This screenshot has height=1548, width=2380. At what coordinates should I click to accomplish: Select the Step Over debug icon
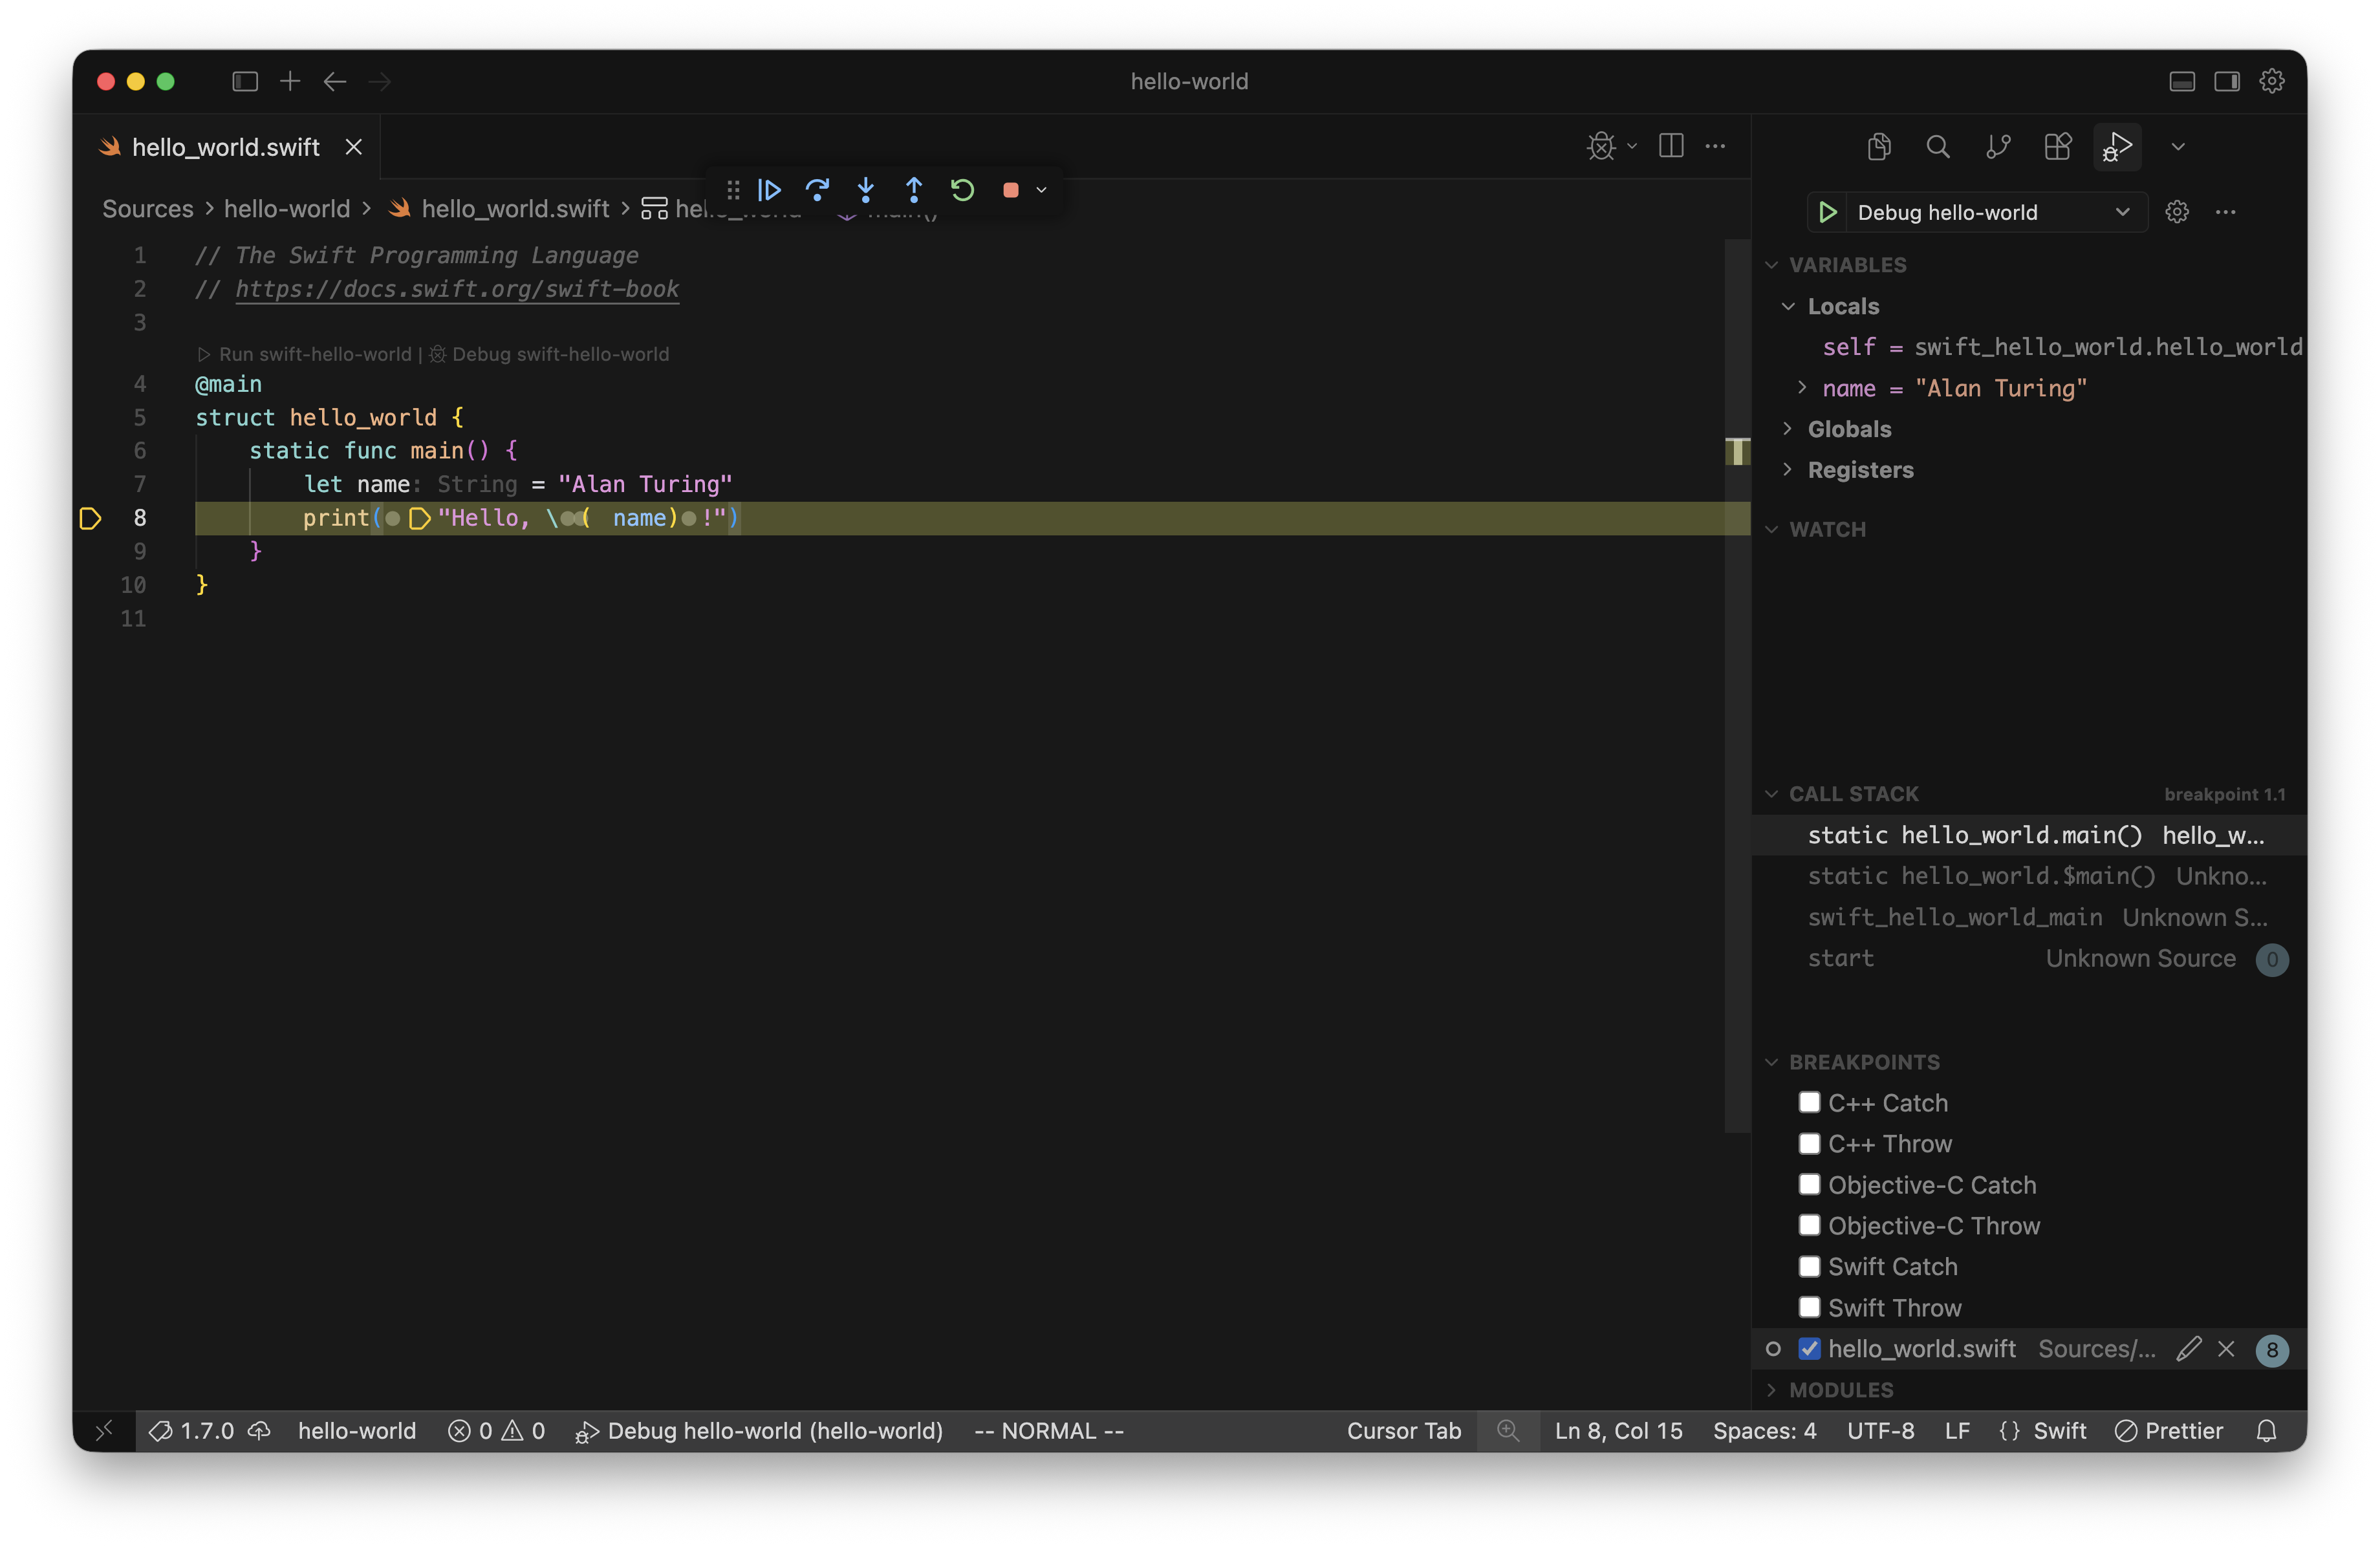pos(818,190)
